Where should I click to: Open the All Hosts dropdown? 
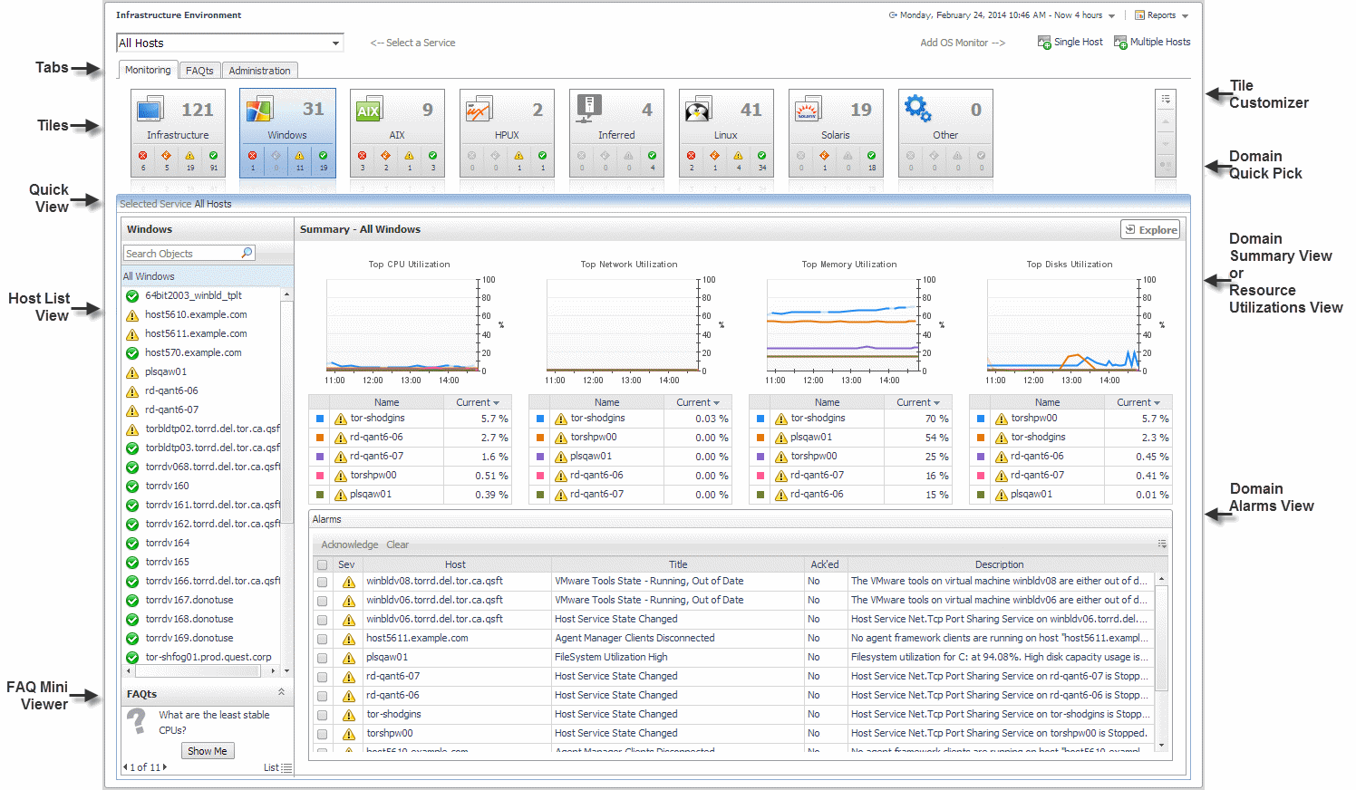[x=335, y=43]
